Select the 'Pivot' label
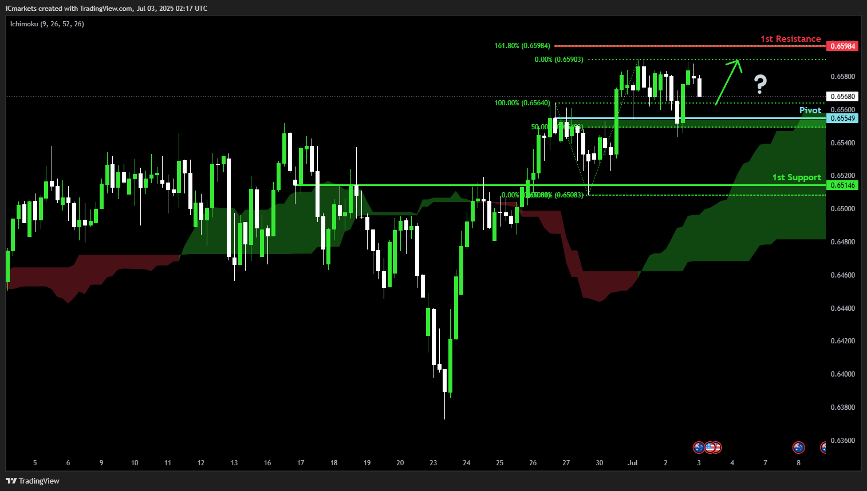The width and height of the screenshot is (867, 491). click(810, 110)
